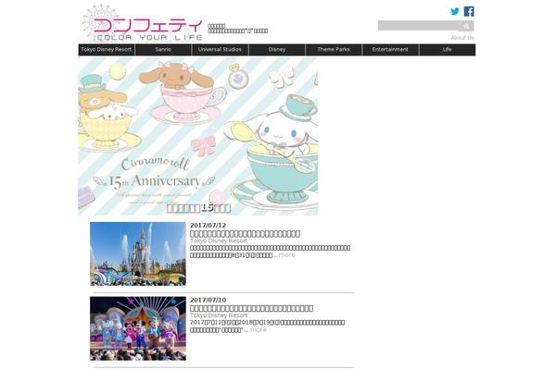The height and width of the screenshot is (370, 556).
Task: Select Tokyo Disney Resort menu item
Action: (x=107, y=50)
